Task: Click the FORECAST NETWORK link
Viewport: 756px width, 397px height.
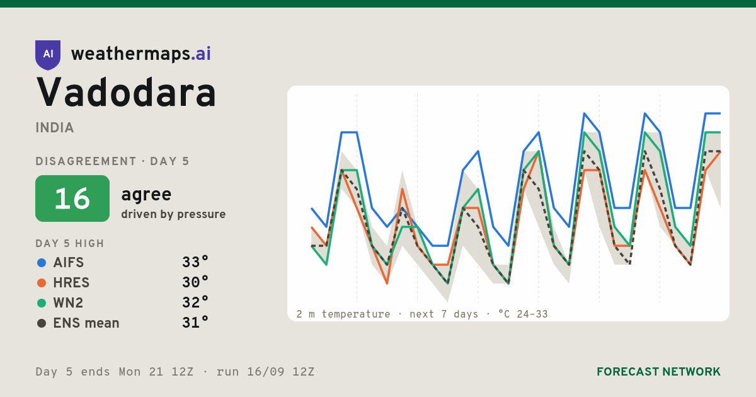Action: pos(658,372)
